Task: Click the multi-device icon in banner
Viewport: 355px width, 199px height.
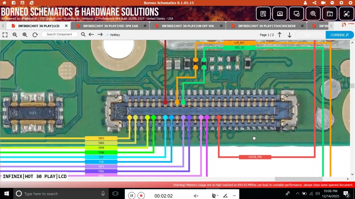Action: (x=296, y=14)
